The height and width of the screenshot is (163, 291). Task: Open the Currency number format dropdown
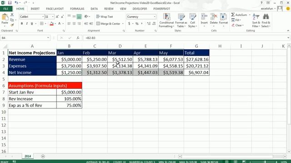pyautogui.click(x=155, y=17)
